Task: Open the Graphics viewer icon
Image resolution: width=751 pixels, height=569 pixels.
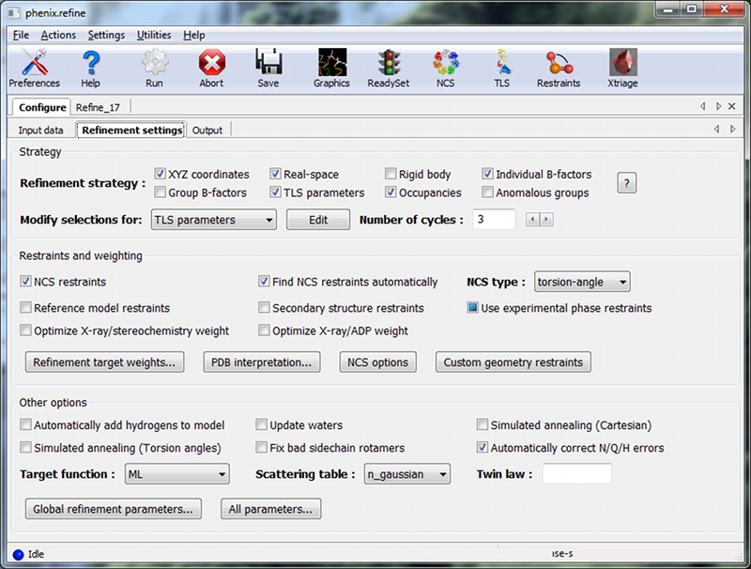Action: (x=330, y=66)
